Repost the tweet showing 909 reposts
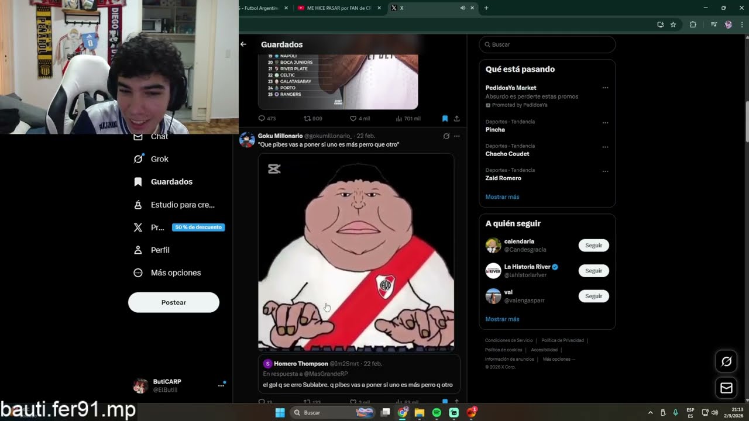Image resolution: width=749 pixels, height=421 pixels. (313, 119)
